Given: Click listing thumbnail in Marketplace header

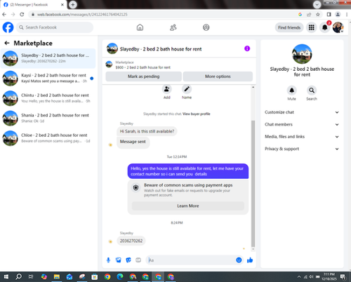Looking at the screenshot, I should coord(109,64).
